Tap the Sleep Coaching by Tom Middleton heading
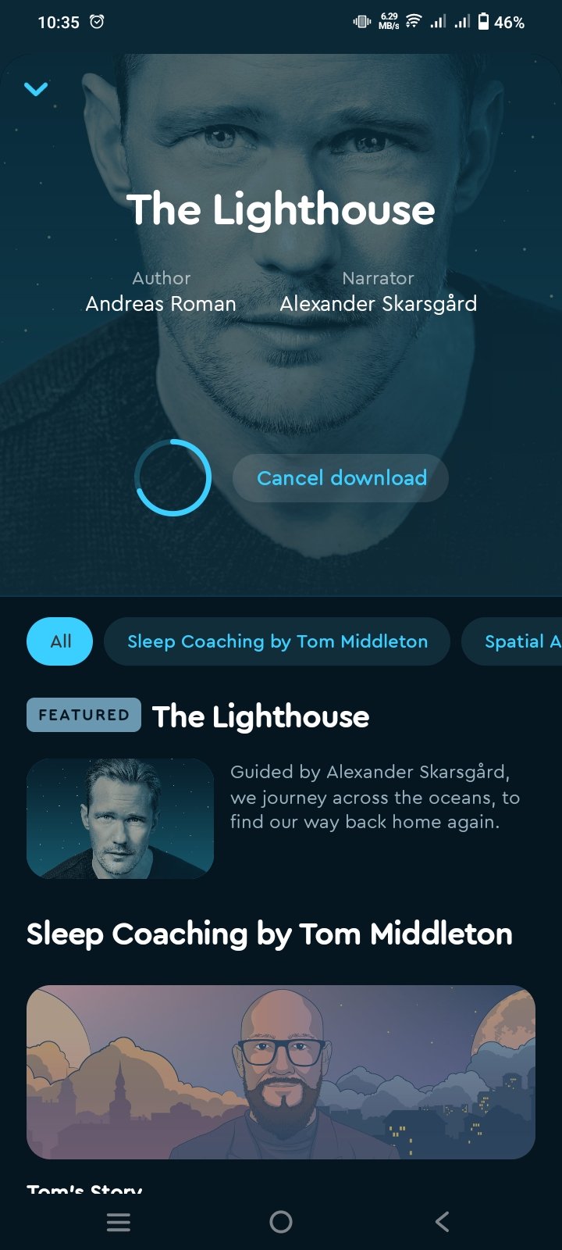This screenshot has width=562, height=1250. point(269,934)
